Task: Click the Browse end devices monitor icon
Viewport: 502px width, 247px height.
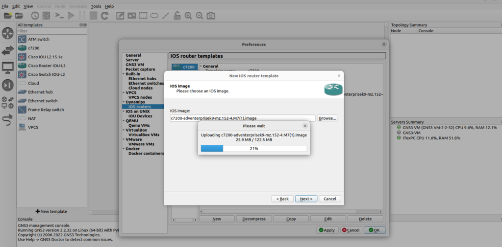Action: [x=8, y=67]
